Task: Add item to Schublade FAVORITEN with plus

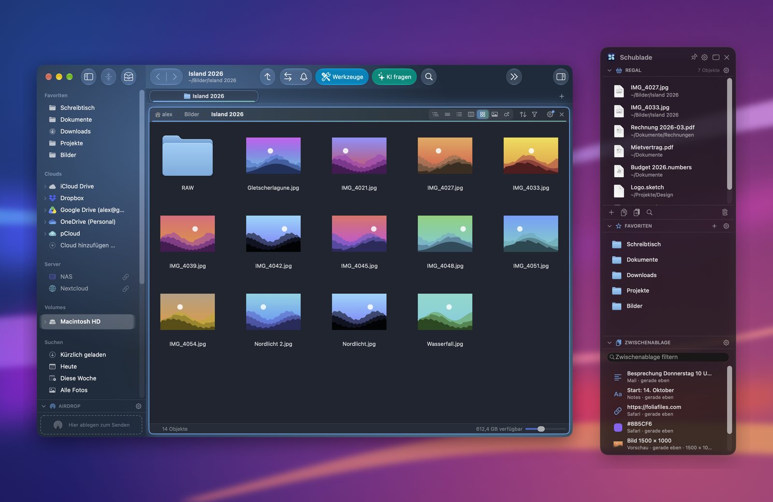Action: pos(714,226)
